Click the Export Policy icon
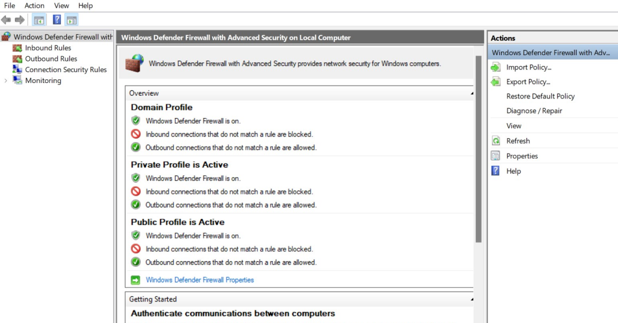The width and height of the screenshot is (618, 323). [497, 81]
